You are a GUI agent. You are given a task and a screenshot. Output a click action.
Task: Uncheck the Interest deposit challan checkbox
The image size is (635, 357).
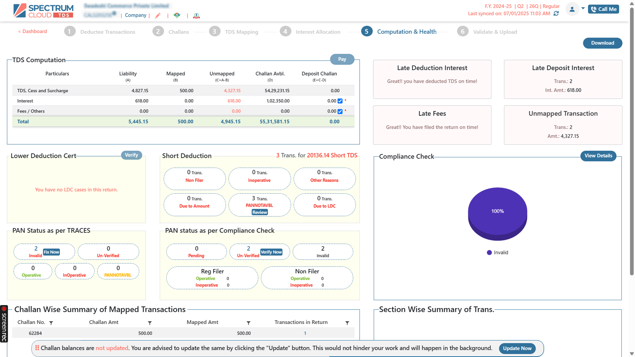(x=340, y=101)
